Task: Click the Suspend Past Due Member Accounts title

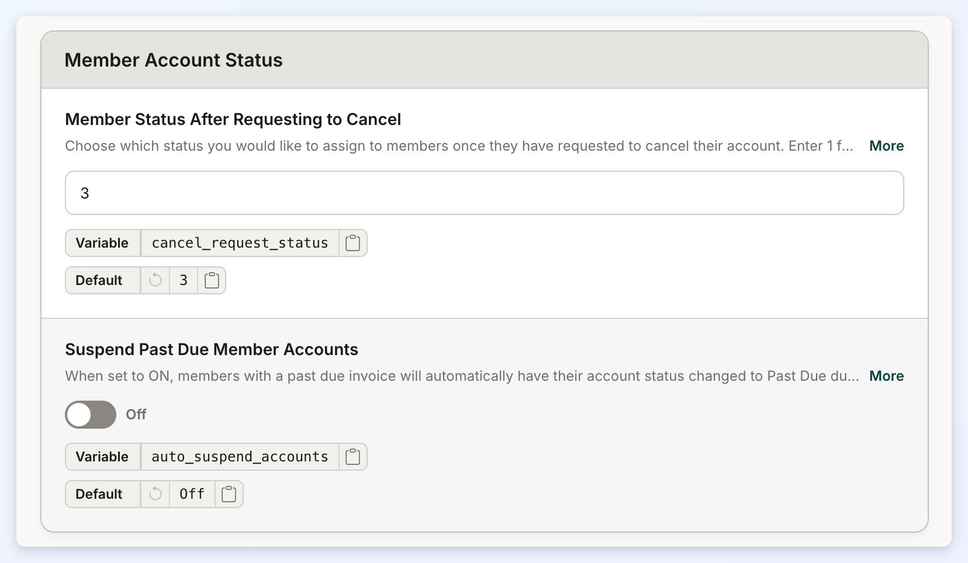Action: [x=212, y=349]
